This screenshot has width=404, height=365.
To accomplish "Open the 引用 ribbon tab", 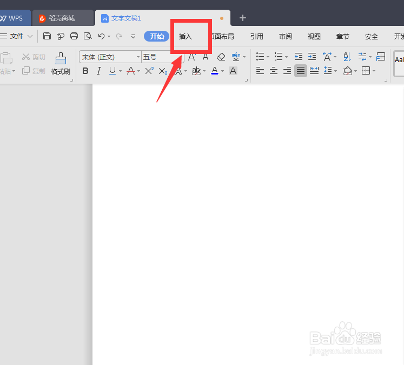I will pyautogui.click(x=257, y=37).
